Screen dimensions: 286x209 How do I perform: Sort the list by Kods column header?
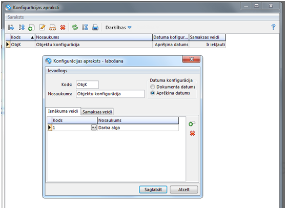click(x=23, y=37)
